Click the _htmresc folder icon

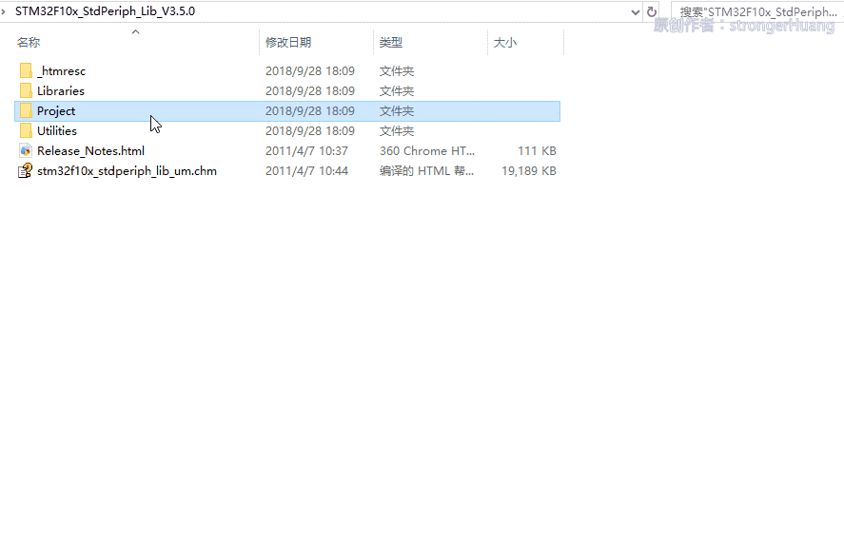point(26,70)
